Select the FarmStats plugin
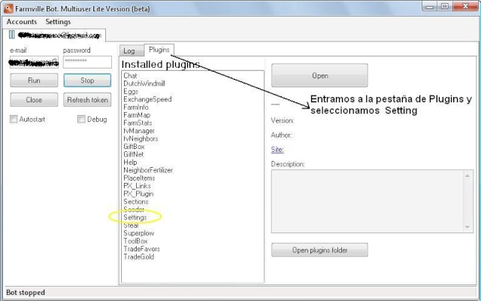Screen dimensions: 481x301 [138, 123]
